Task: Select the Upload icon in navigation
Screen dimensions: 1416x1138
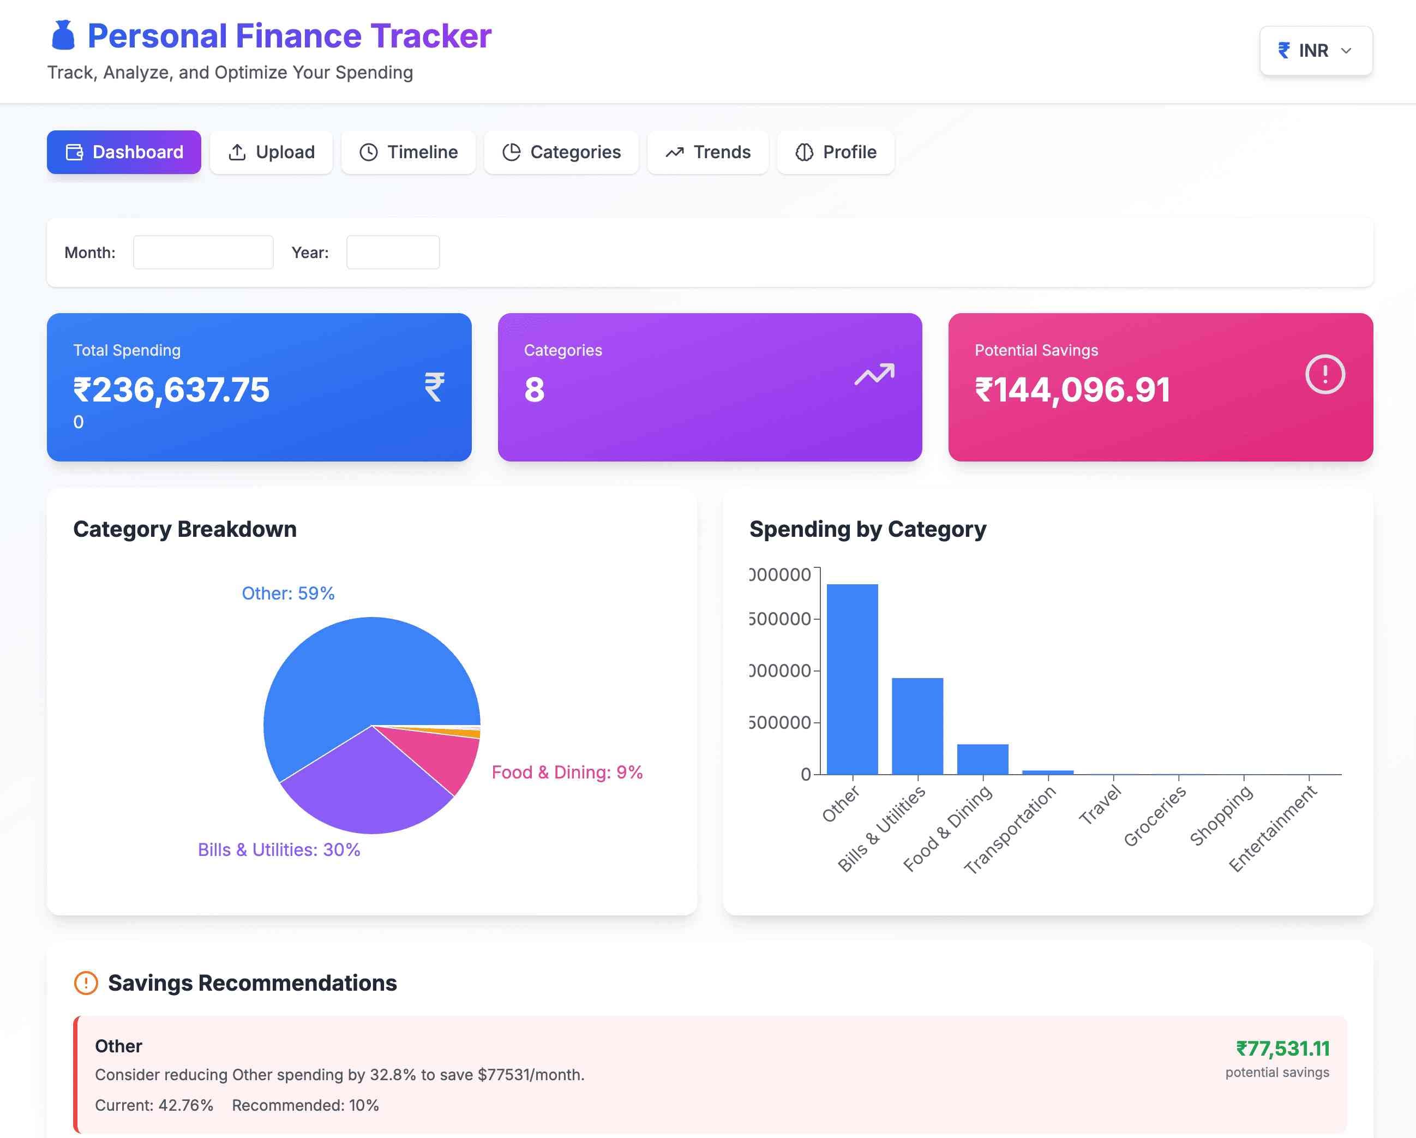Action: tap(237, 152)
